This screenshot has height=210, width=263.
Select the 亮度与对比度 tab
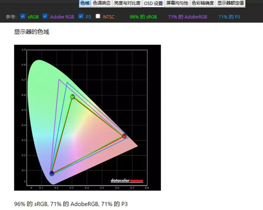[x=127, y=3]
